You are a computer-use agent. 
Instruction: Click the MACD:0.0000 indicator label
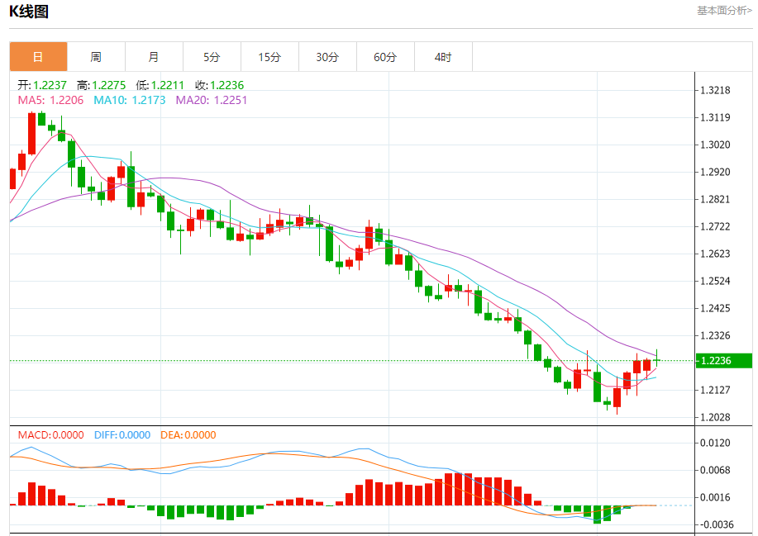point(50,435)
